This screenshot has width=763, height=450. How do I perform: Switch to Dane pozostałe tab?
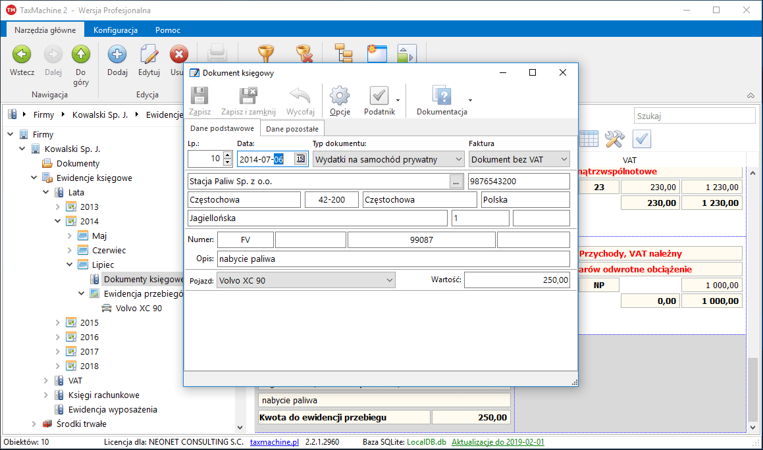coord(292,129)
